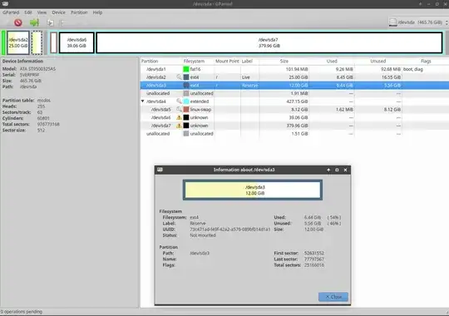
Task: Collapse the /dev/sda4 extended partition tree
Action: [x=143, y=101]
